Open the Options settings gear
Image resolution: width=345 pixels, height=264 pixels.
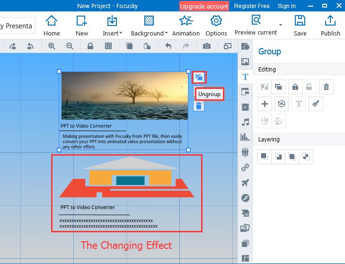[216, 26]
